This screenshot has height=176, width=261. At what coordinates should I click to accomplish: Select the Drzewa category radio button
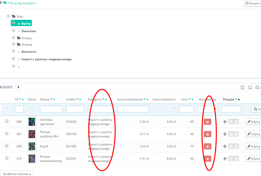click(x=14, y=44)
